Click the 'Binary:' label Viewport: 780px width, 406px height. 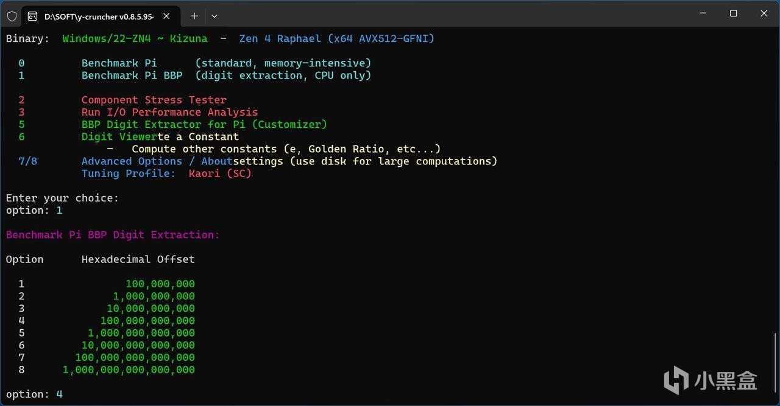tap(28, 39)
